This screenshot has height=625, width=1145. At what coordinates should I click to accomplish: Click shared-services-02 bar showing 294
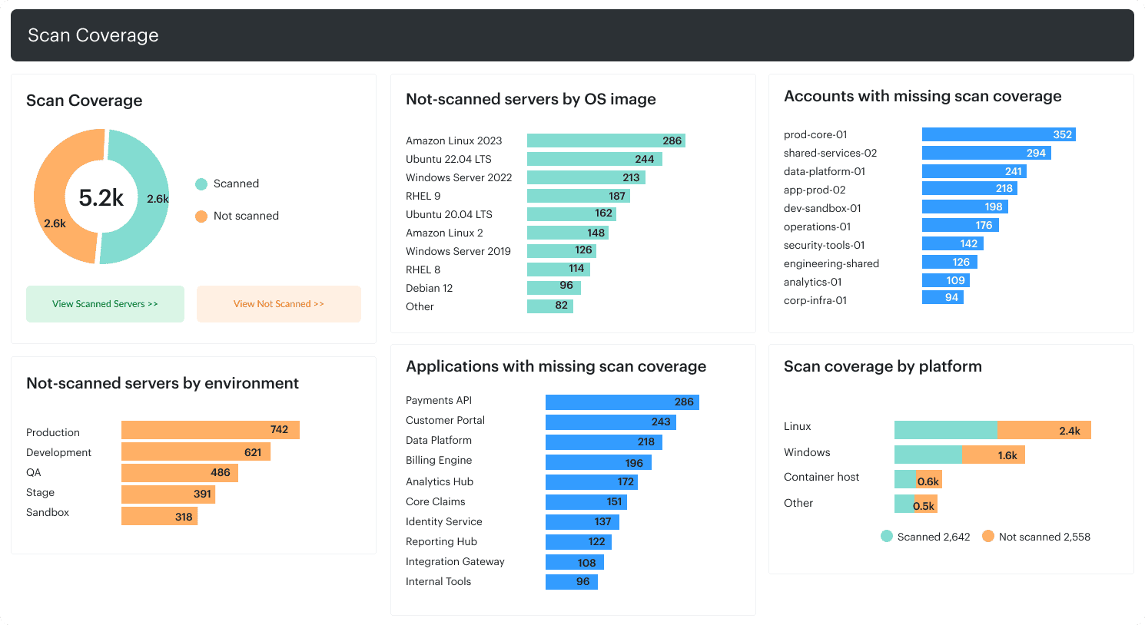[987, 153]
